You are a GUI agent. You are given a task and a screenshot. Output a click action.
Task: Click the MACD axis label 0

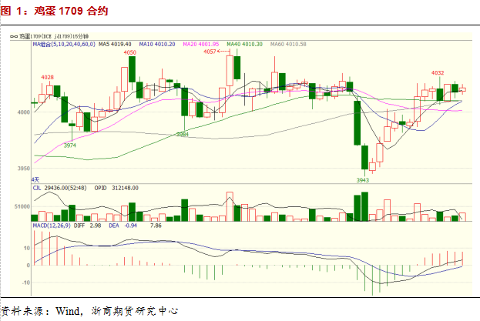[x=29, y=266]
